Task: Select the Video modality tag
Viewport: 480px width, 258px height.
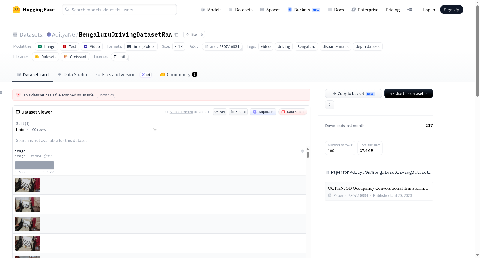Action: [x=91, y=46]
